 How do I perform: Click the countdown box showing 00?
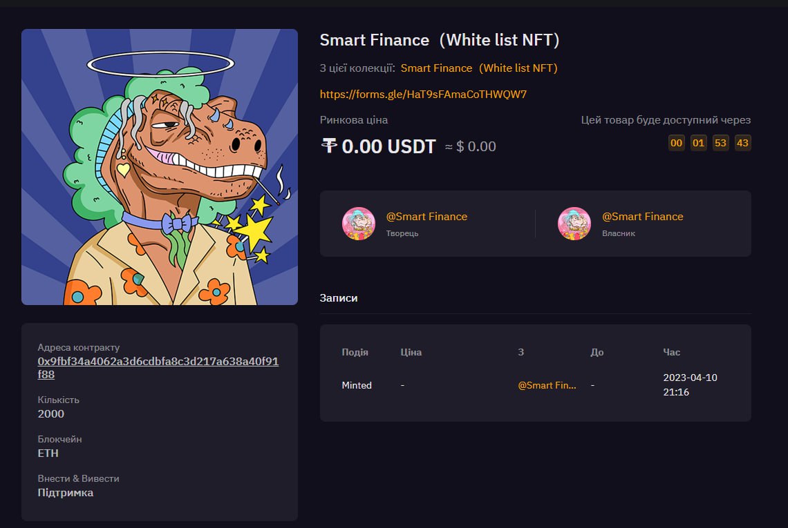677,143
